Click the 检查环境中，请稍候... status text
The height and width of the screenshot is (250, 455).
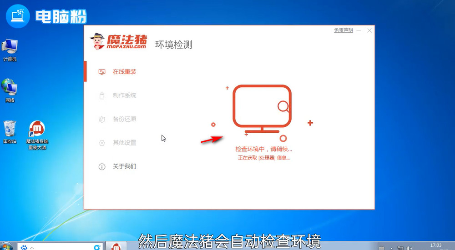coord(264,150)
